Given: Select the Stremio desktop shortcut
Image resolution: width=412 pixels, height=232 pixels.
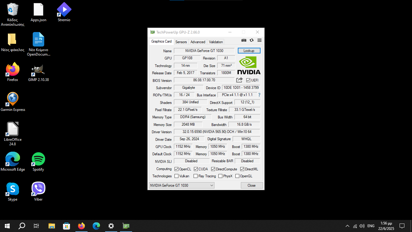Looking at the screenshot, I should click(x=64, y=12).
